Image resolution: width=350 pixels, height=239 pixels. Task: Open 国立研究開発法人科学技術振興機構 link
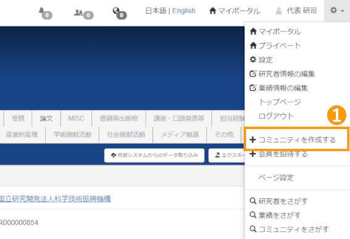click(x=55, y=199)
